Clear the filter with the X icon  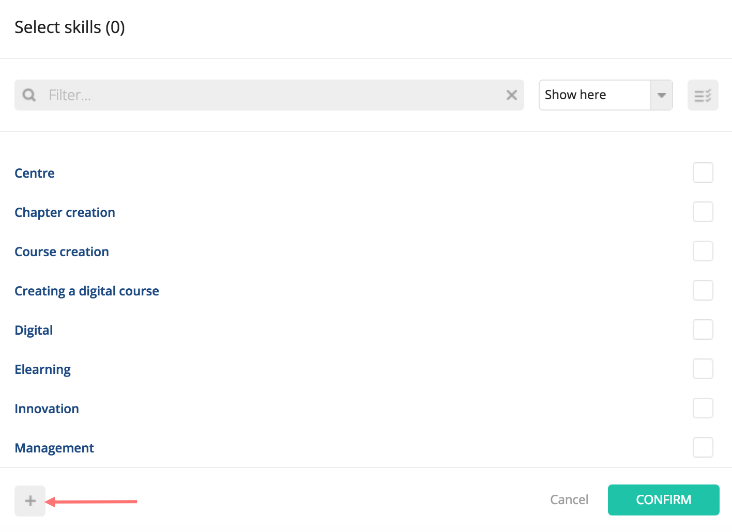click(511, 95)
